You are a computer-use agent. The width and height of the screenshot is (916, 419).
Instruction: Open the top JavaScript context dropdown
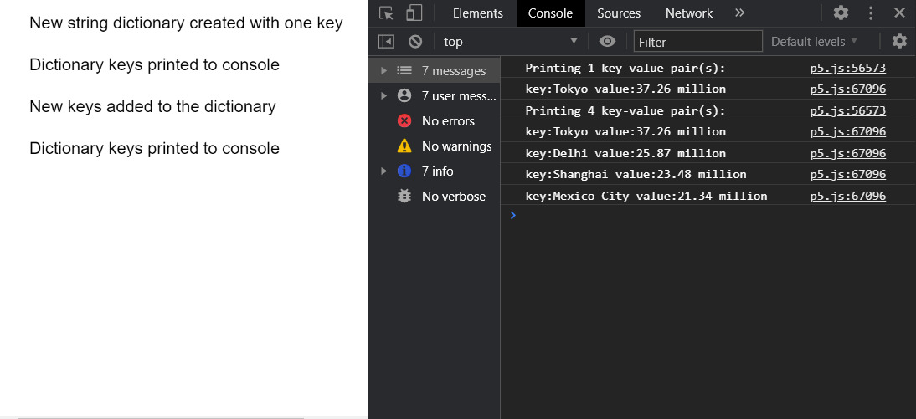click(x=510, y=41)
